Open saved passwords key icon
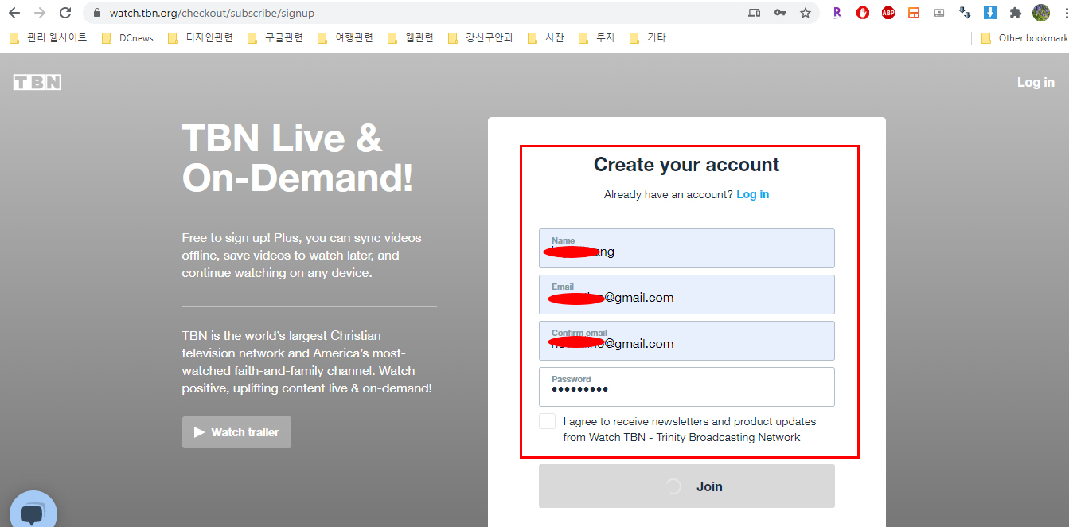The width and height of the screenshot is (1069, 527). pyautogui.click(x=780, y=13)
